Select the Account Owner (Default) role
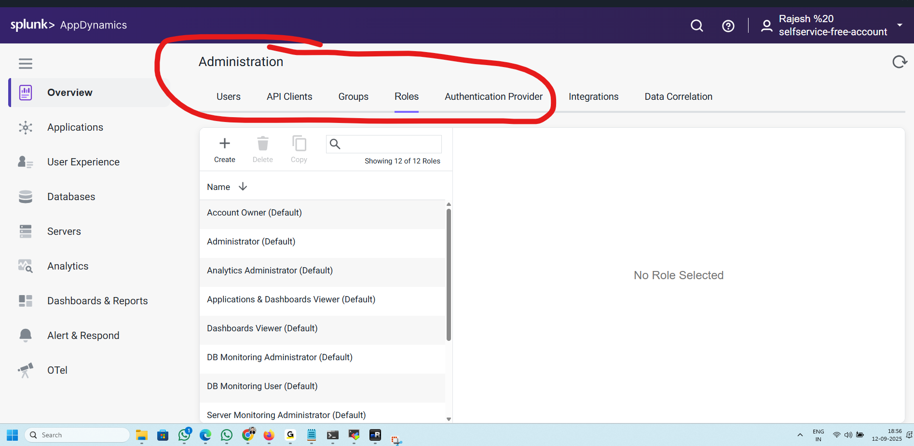The height and width of the screenshot is (446, 914). [254, 213]
